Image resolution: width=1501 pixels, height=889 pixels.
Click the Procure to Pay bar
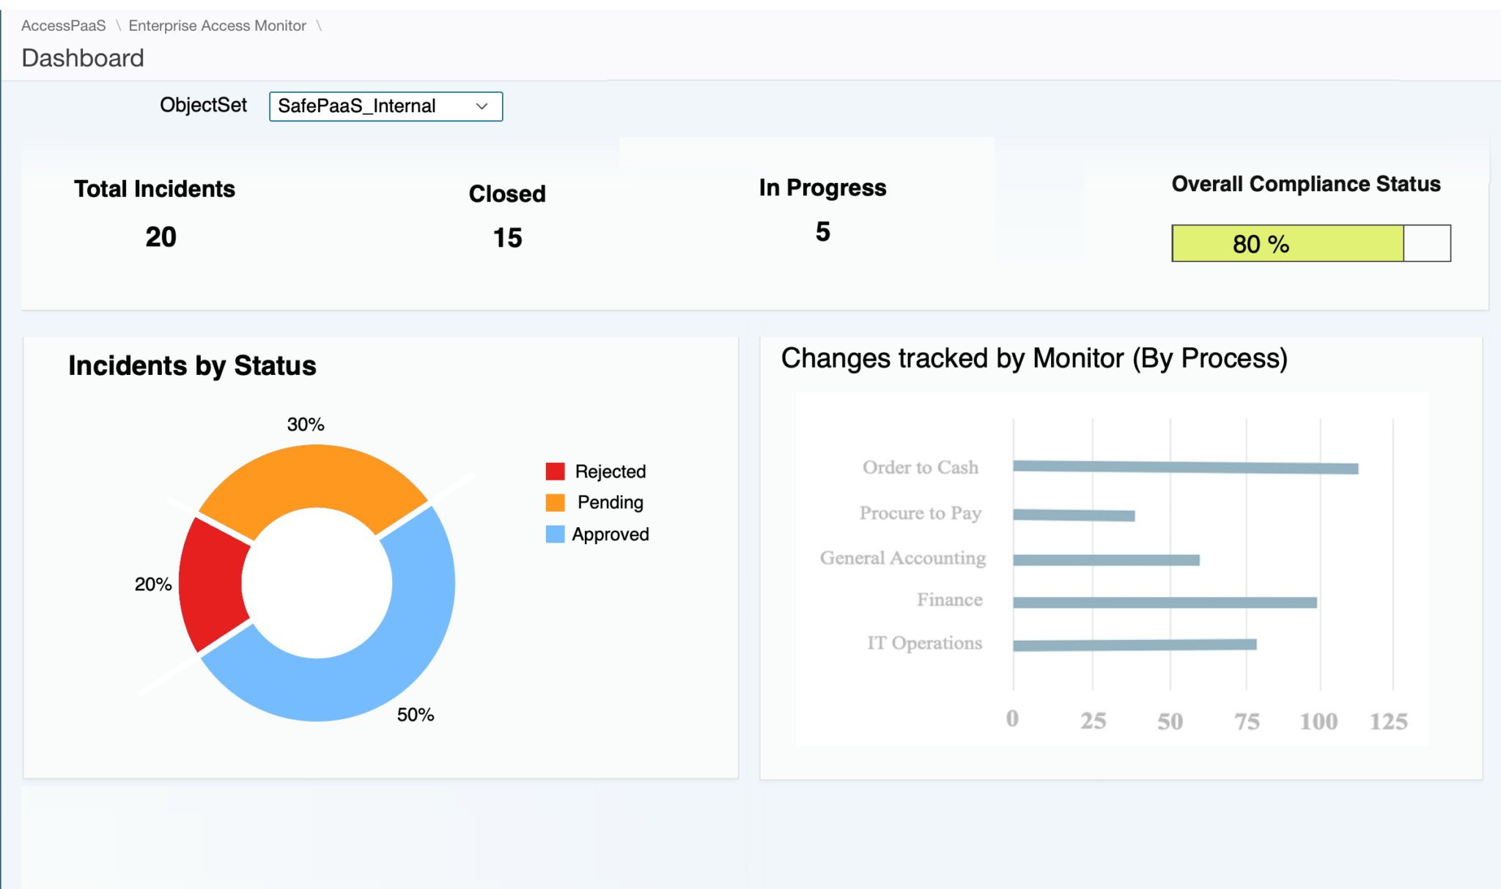[x=1074, y=515]
